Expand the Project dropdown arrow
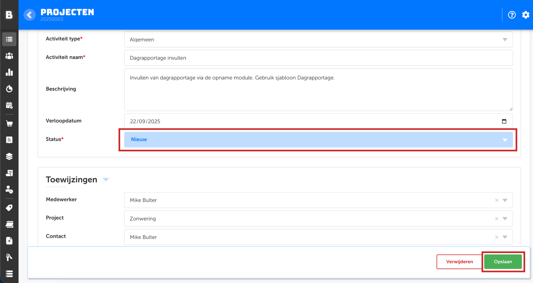 point(505,219)
